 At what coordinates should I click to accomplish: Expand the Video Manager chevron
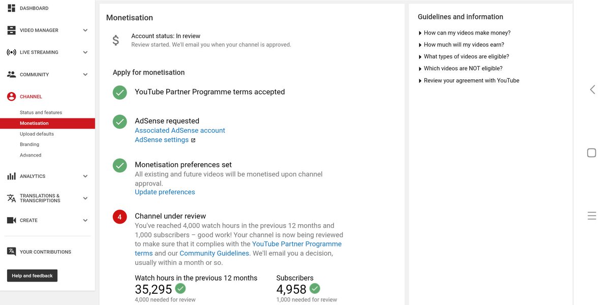[x=85, y=30]
